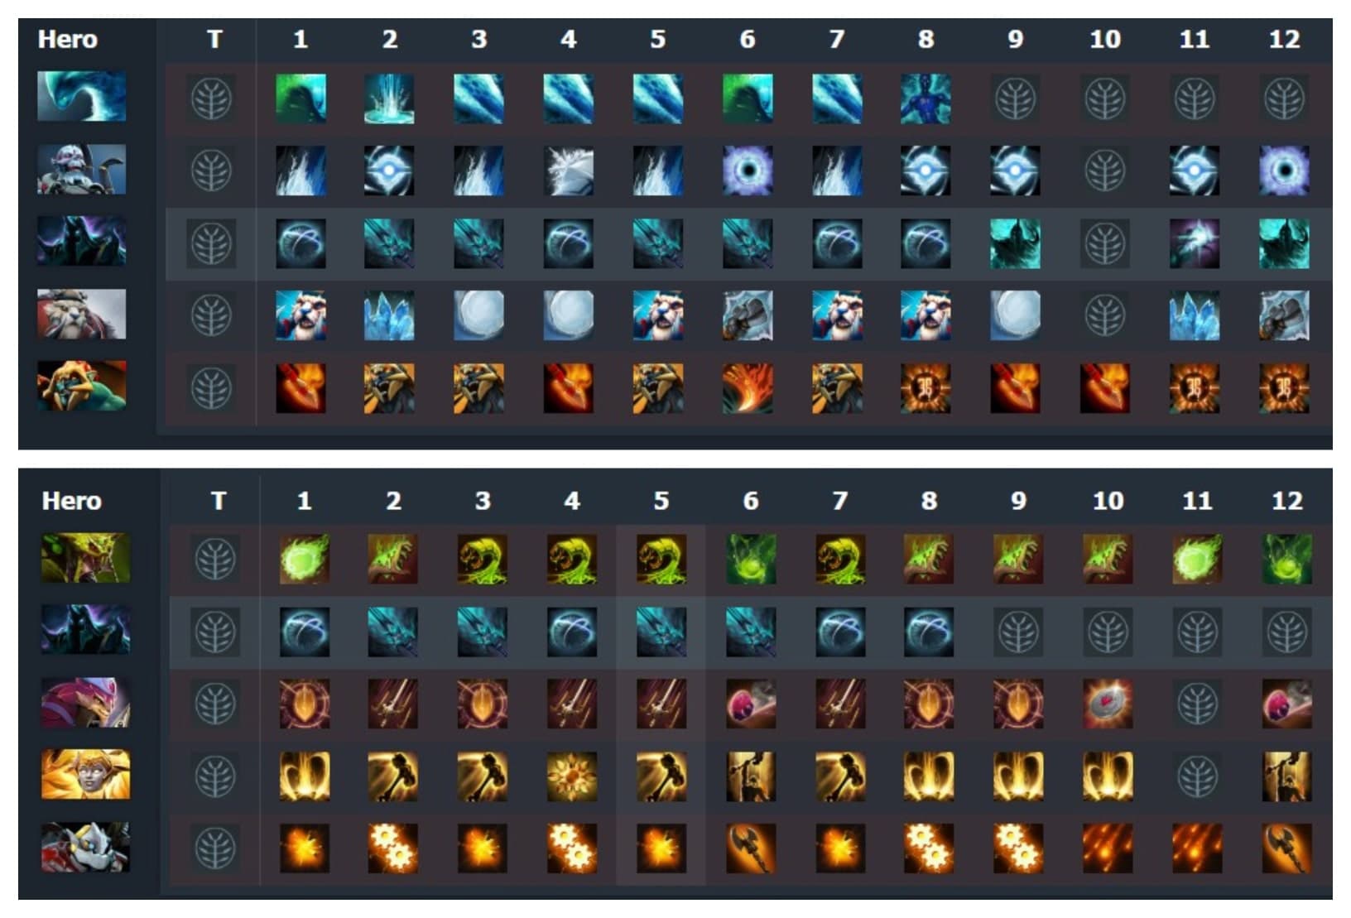1351x918 pixels.
Task: Select Clockwerk's level 10 Rocket Flare icon
Action: coord(1108,848)
